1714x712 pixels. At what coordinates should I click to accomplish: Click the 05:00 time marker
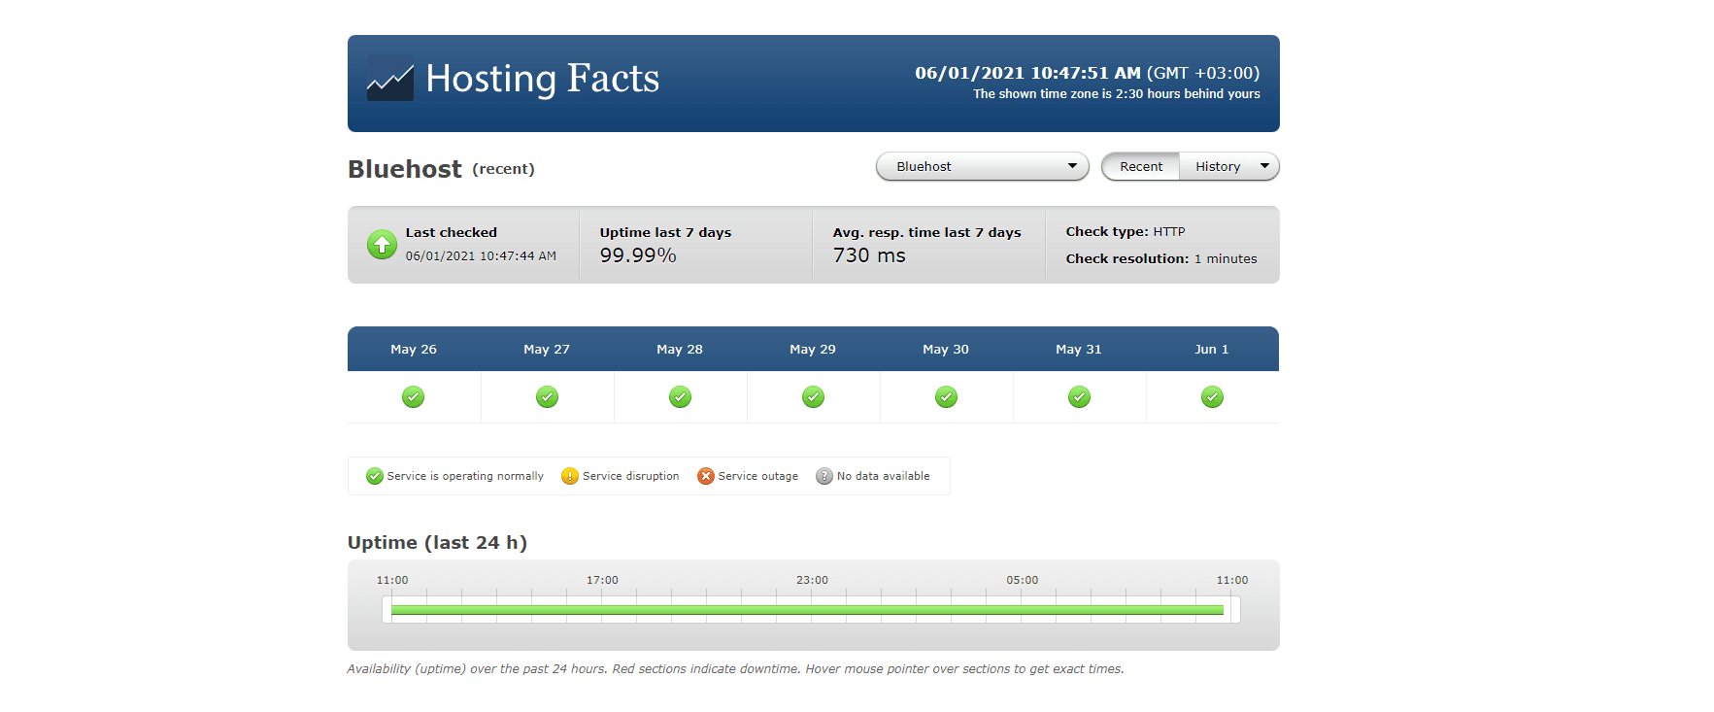pos(1023,580)
